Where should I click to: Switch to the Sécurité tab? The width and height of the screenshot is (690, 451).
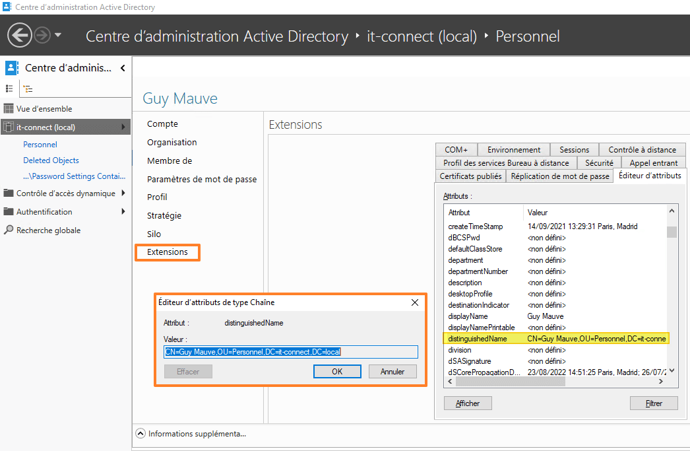pos(599,162)
